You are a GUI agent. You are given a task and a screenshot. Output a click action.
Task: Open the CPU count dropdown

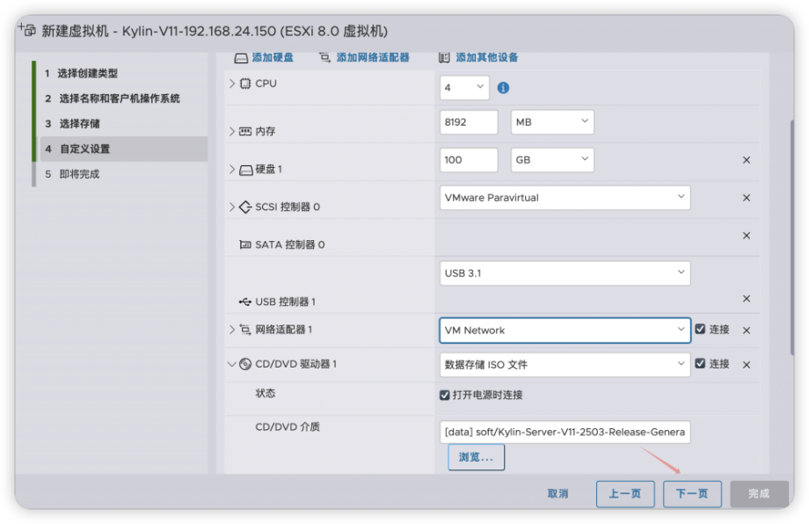pos(464,88)
